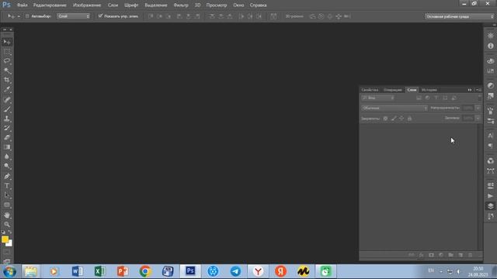Click the add layer mask icon
The width and height of the screenshot is (497, 279).
click(431, 255)
